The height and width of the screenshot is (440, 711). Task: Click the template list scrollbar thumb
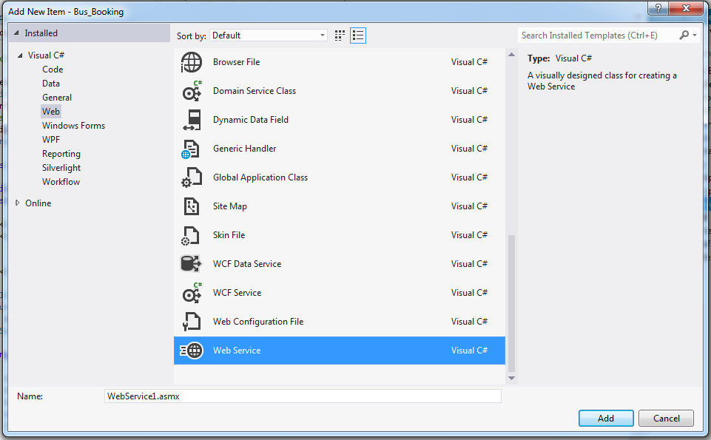point(511,303)
